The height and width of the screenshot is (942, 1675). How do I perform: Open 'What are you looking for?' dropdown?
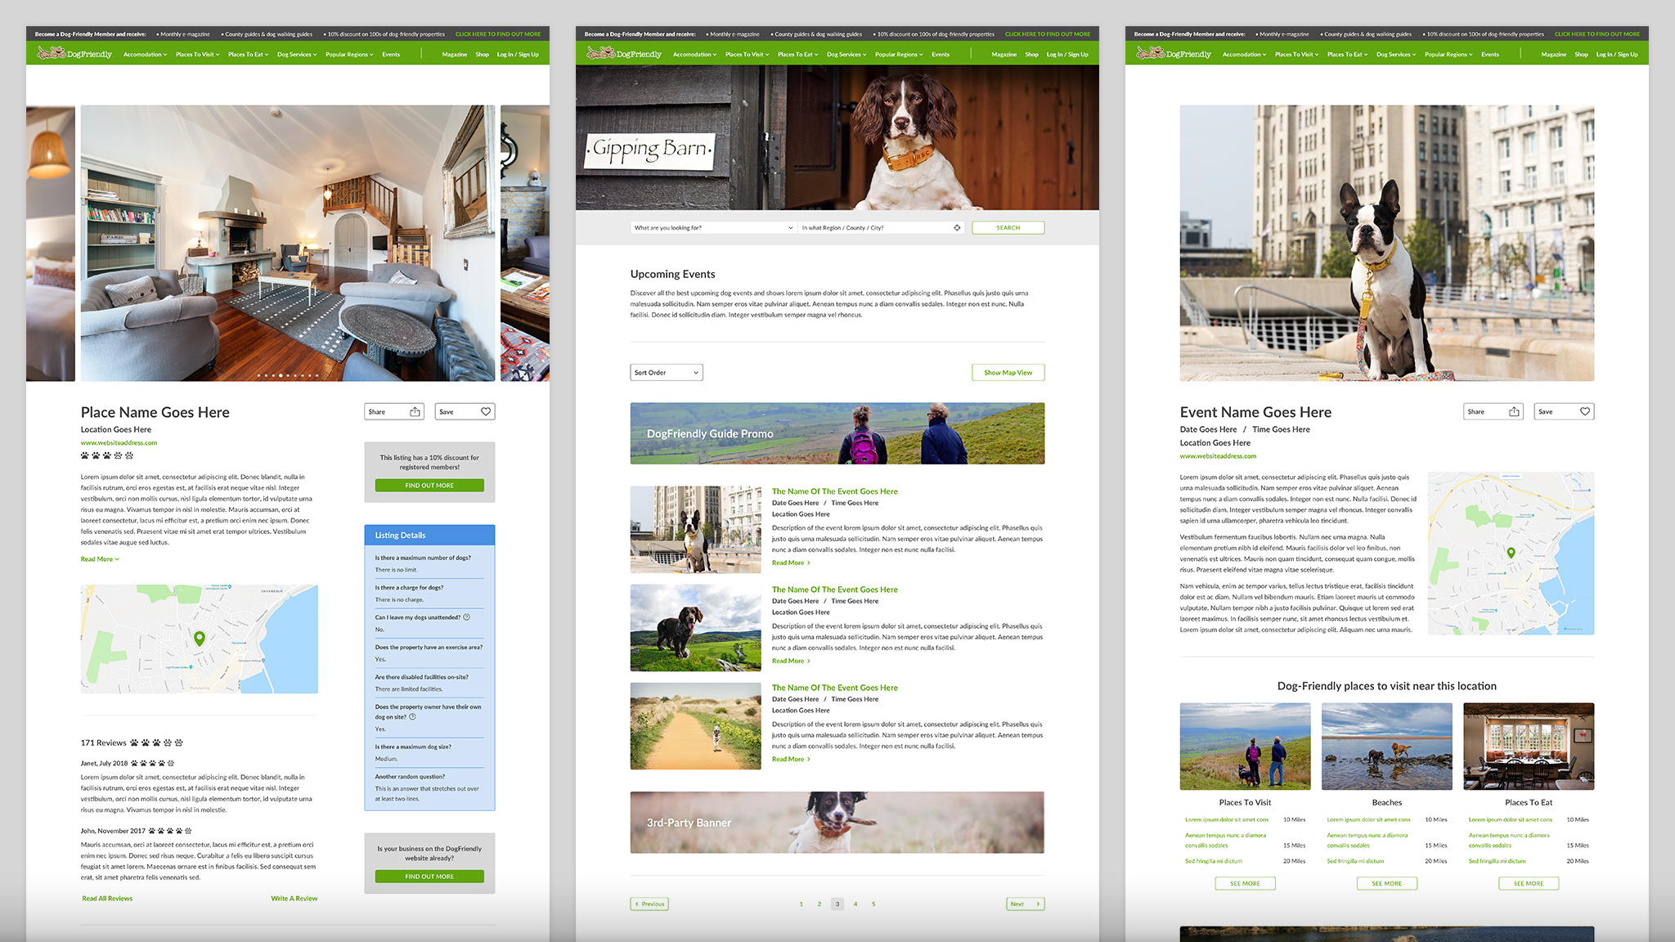point(712,228)
